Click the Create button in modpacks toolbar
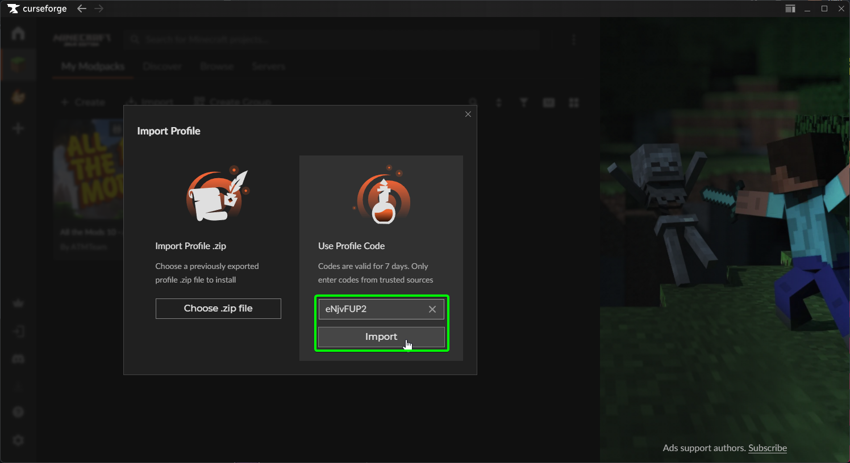The width and height of the screenshot is (850, 463). click(x=84, y=102)
